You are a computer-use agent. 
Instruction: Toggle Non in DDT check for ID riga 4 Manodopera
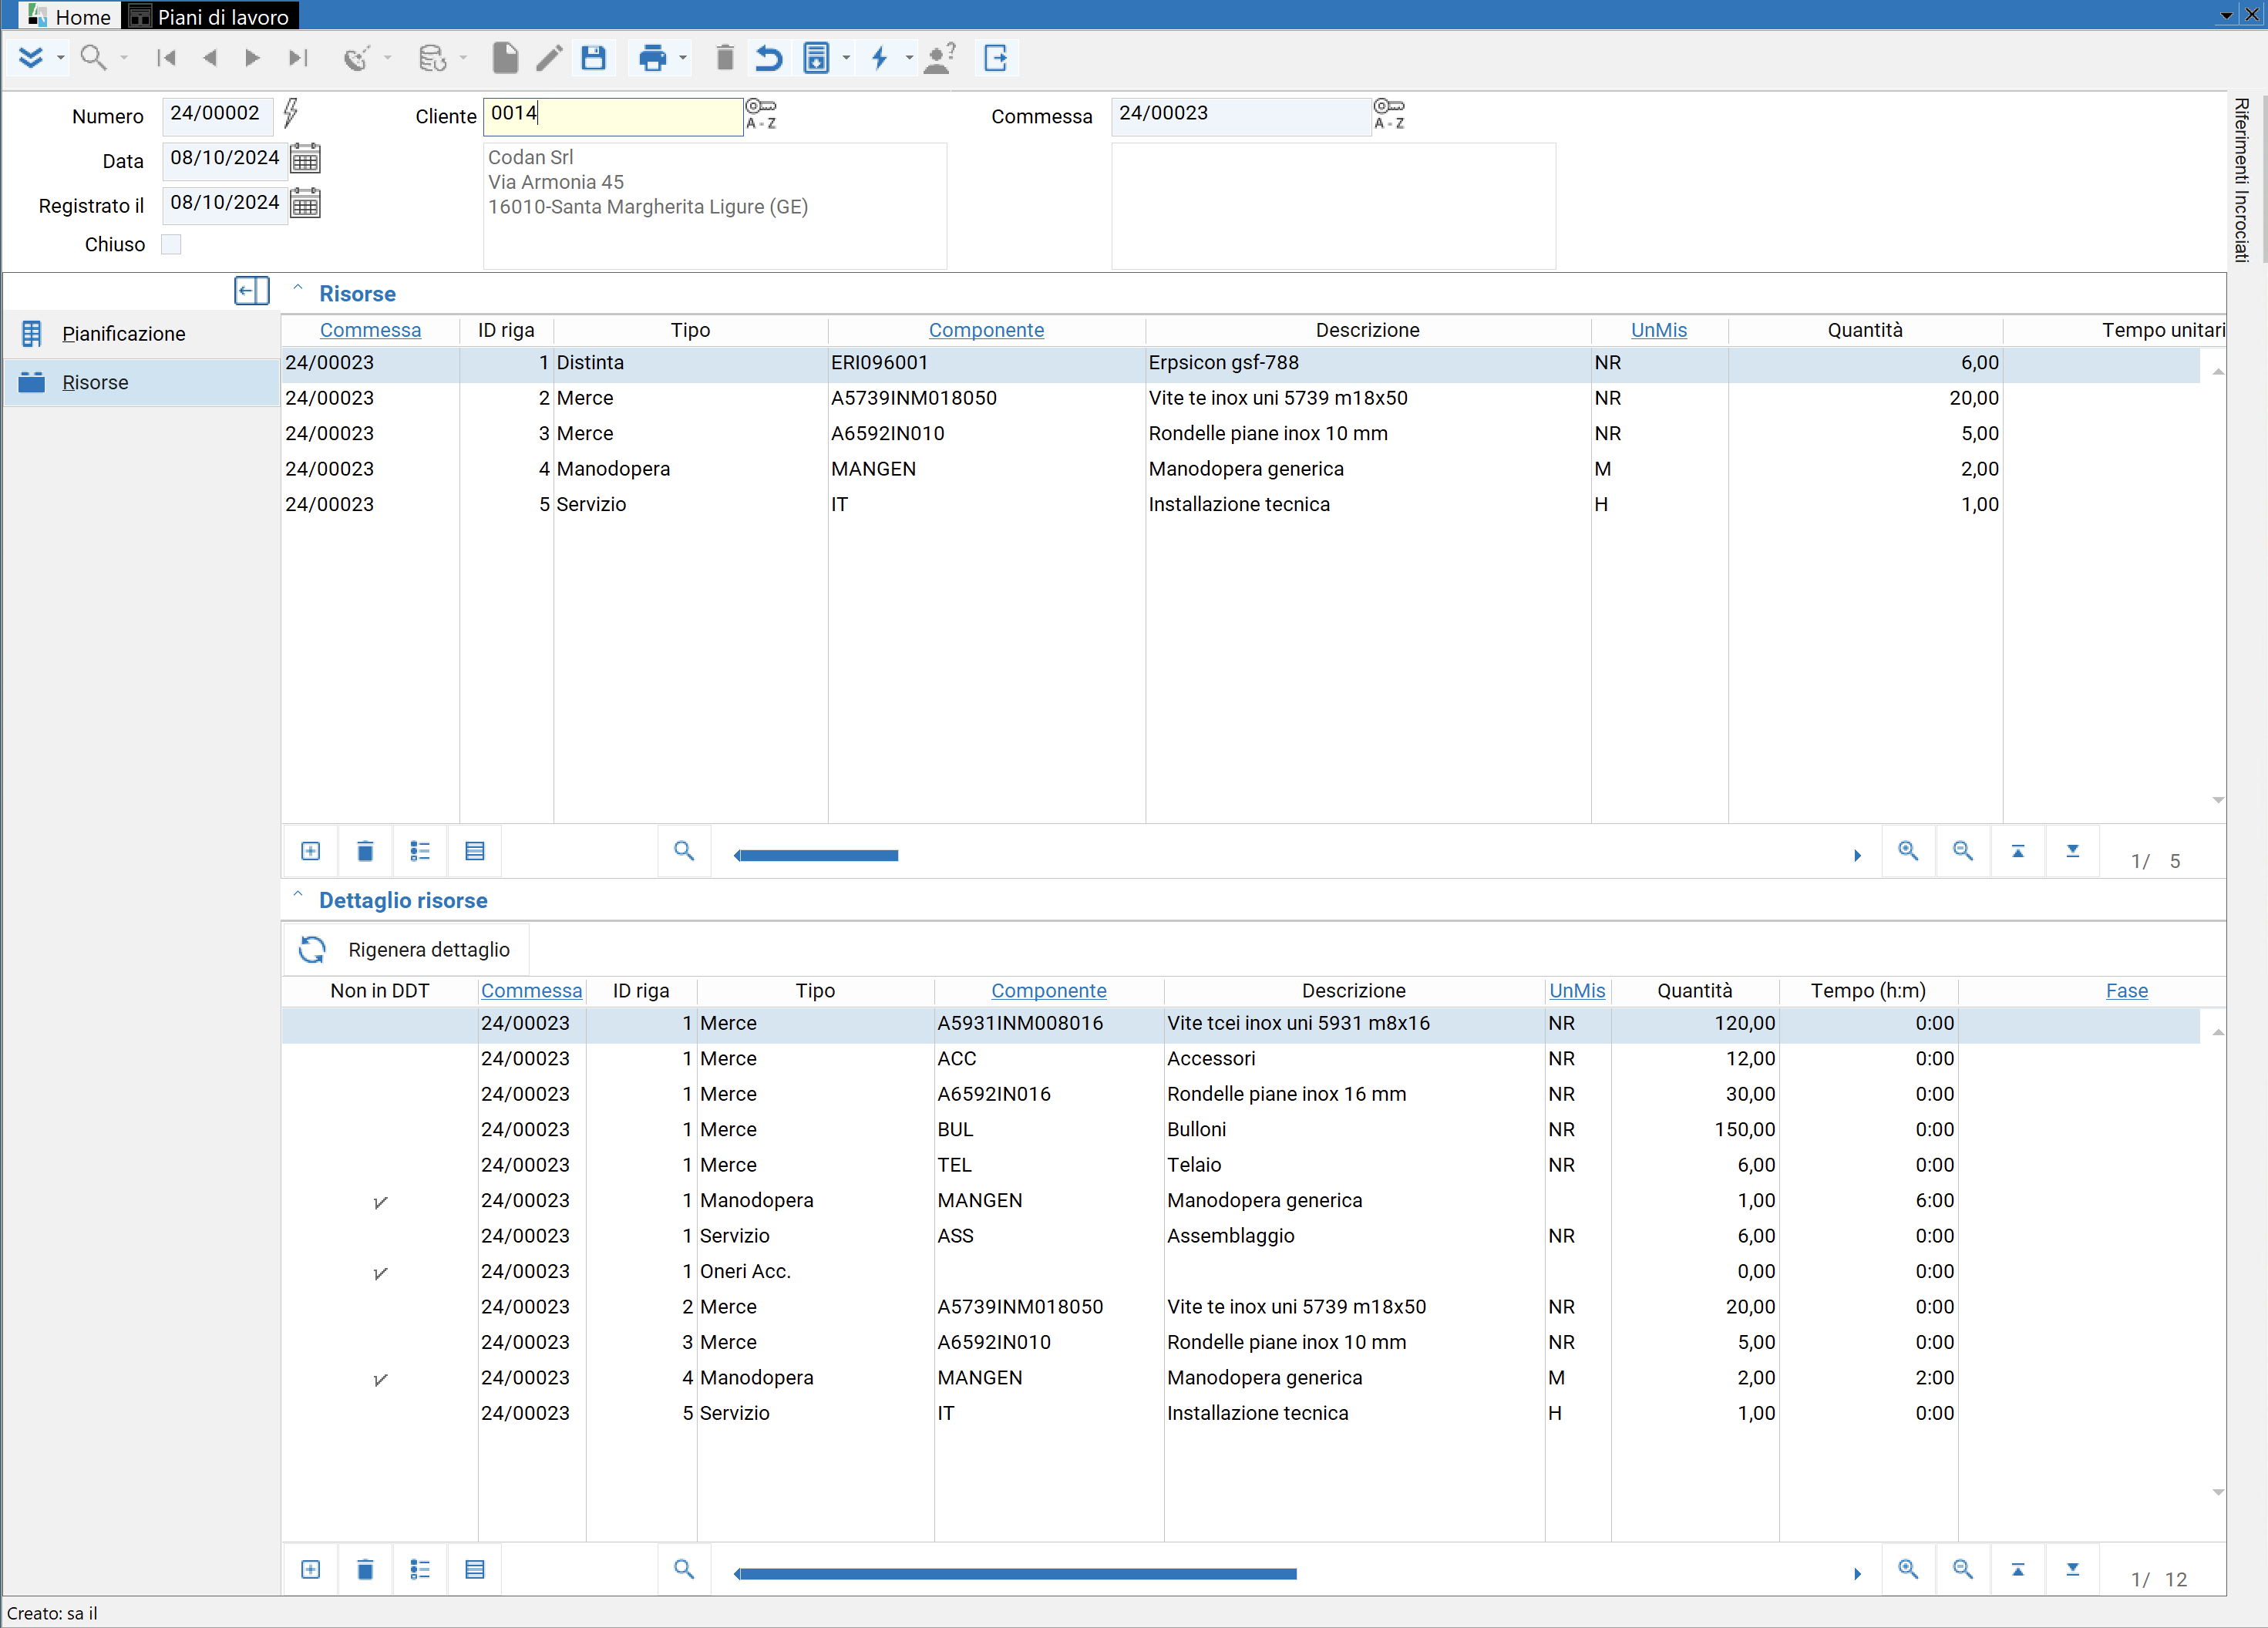pyautogui.click(x=380, y=1379)
